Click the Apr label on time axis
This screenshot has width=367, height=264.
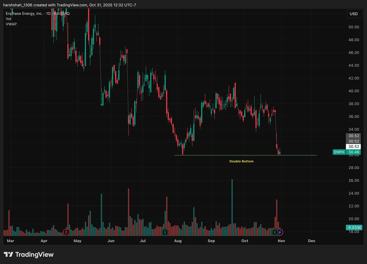(44, 241)
